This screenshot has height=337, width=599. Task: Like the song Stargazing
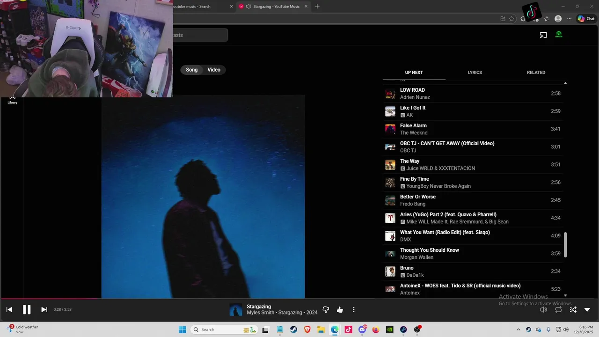click(340, 309)
